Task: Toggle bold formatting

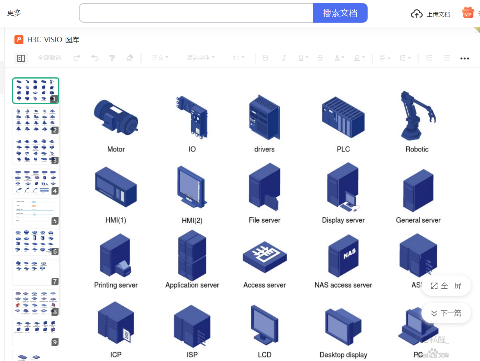Action: click(x=266, y=58)
